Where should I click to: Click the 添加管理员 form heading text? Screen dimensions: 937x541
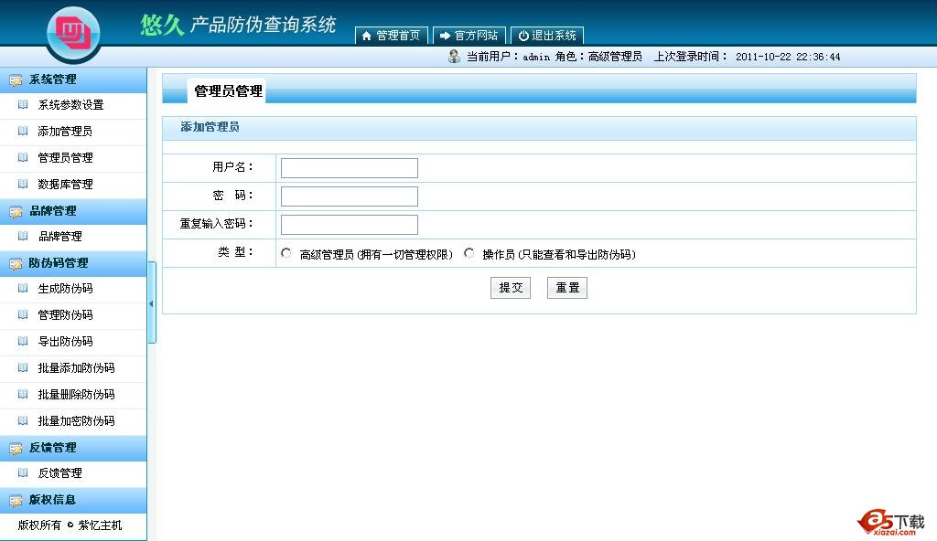point(210,127)
